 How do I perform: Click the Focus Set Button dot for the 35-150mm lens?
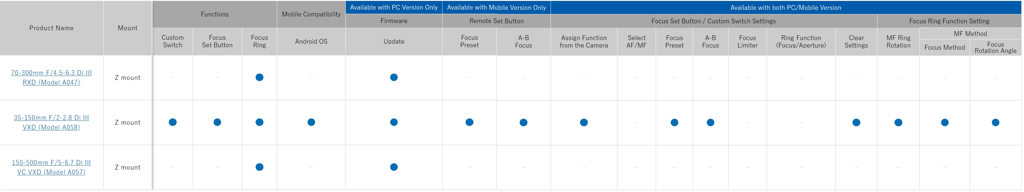(217, 122)
